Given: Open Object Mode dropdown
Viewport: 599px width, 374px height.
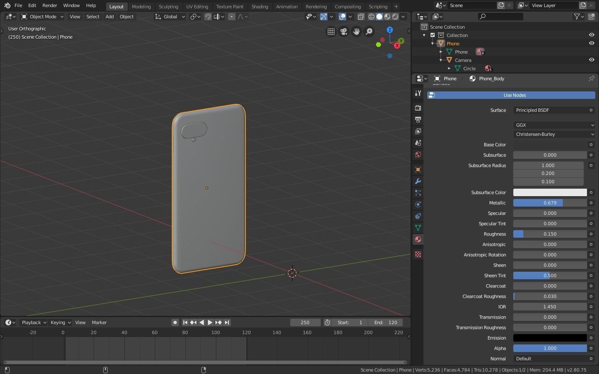Looking at the screenshot, I should coord(42,17).
